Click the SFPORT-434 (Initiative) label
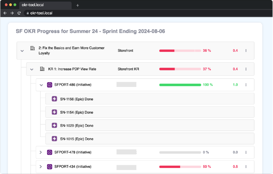Screen dimensions: 273x174 pos(73,167)
